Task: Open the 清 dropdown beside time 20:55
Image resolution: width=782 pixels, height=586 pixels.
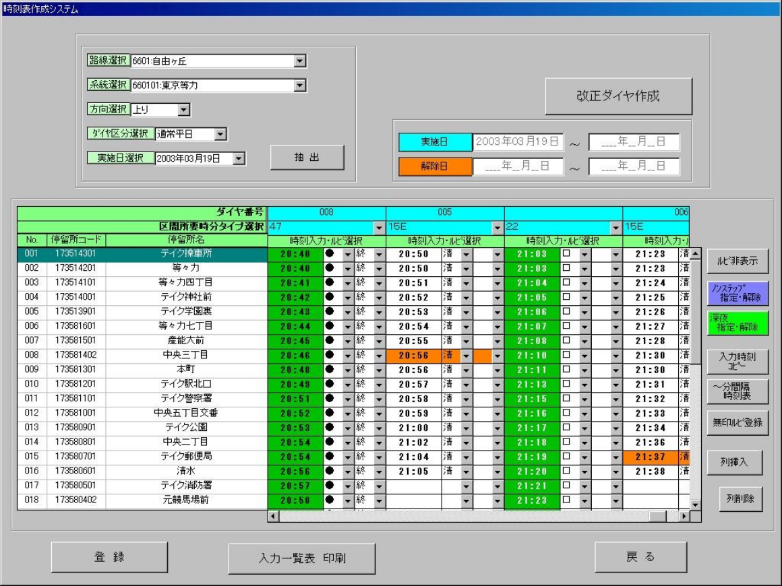Action: coord(466,341)
